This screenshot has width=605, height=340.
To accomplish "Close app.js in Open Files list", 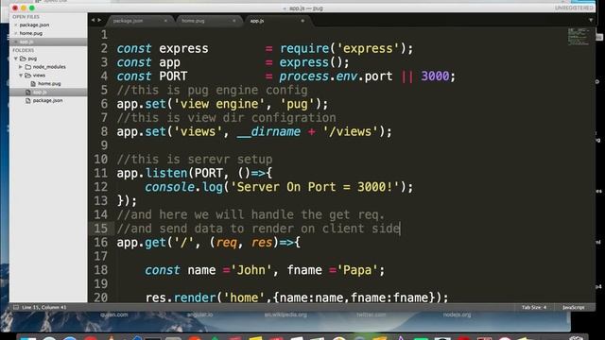I will (x=16, y=42).
